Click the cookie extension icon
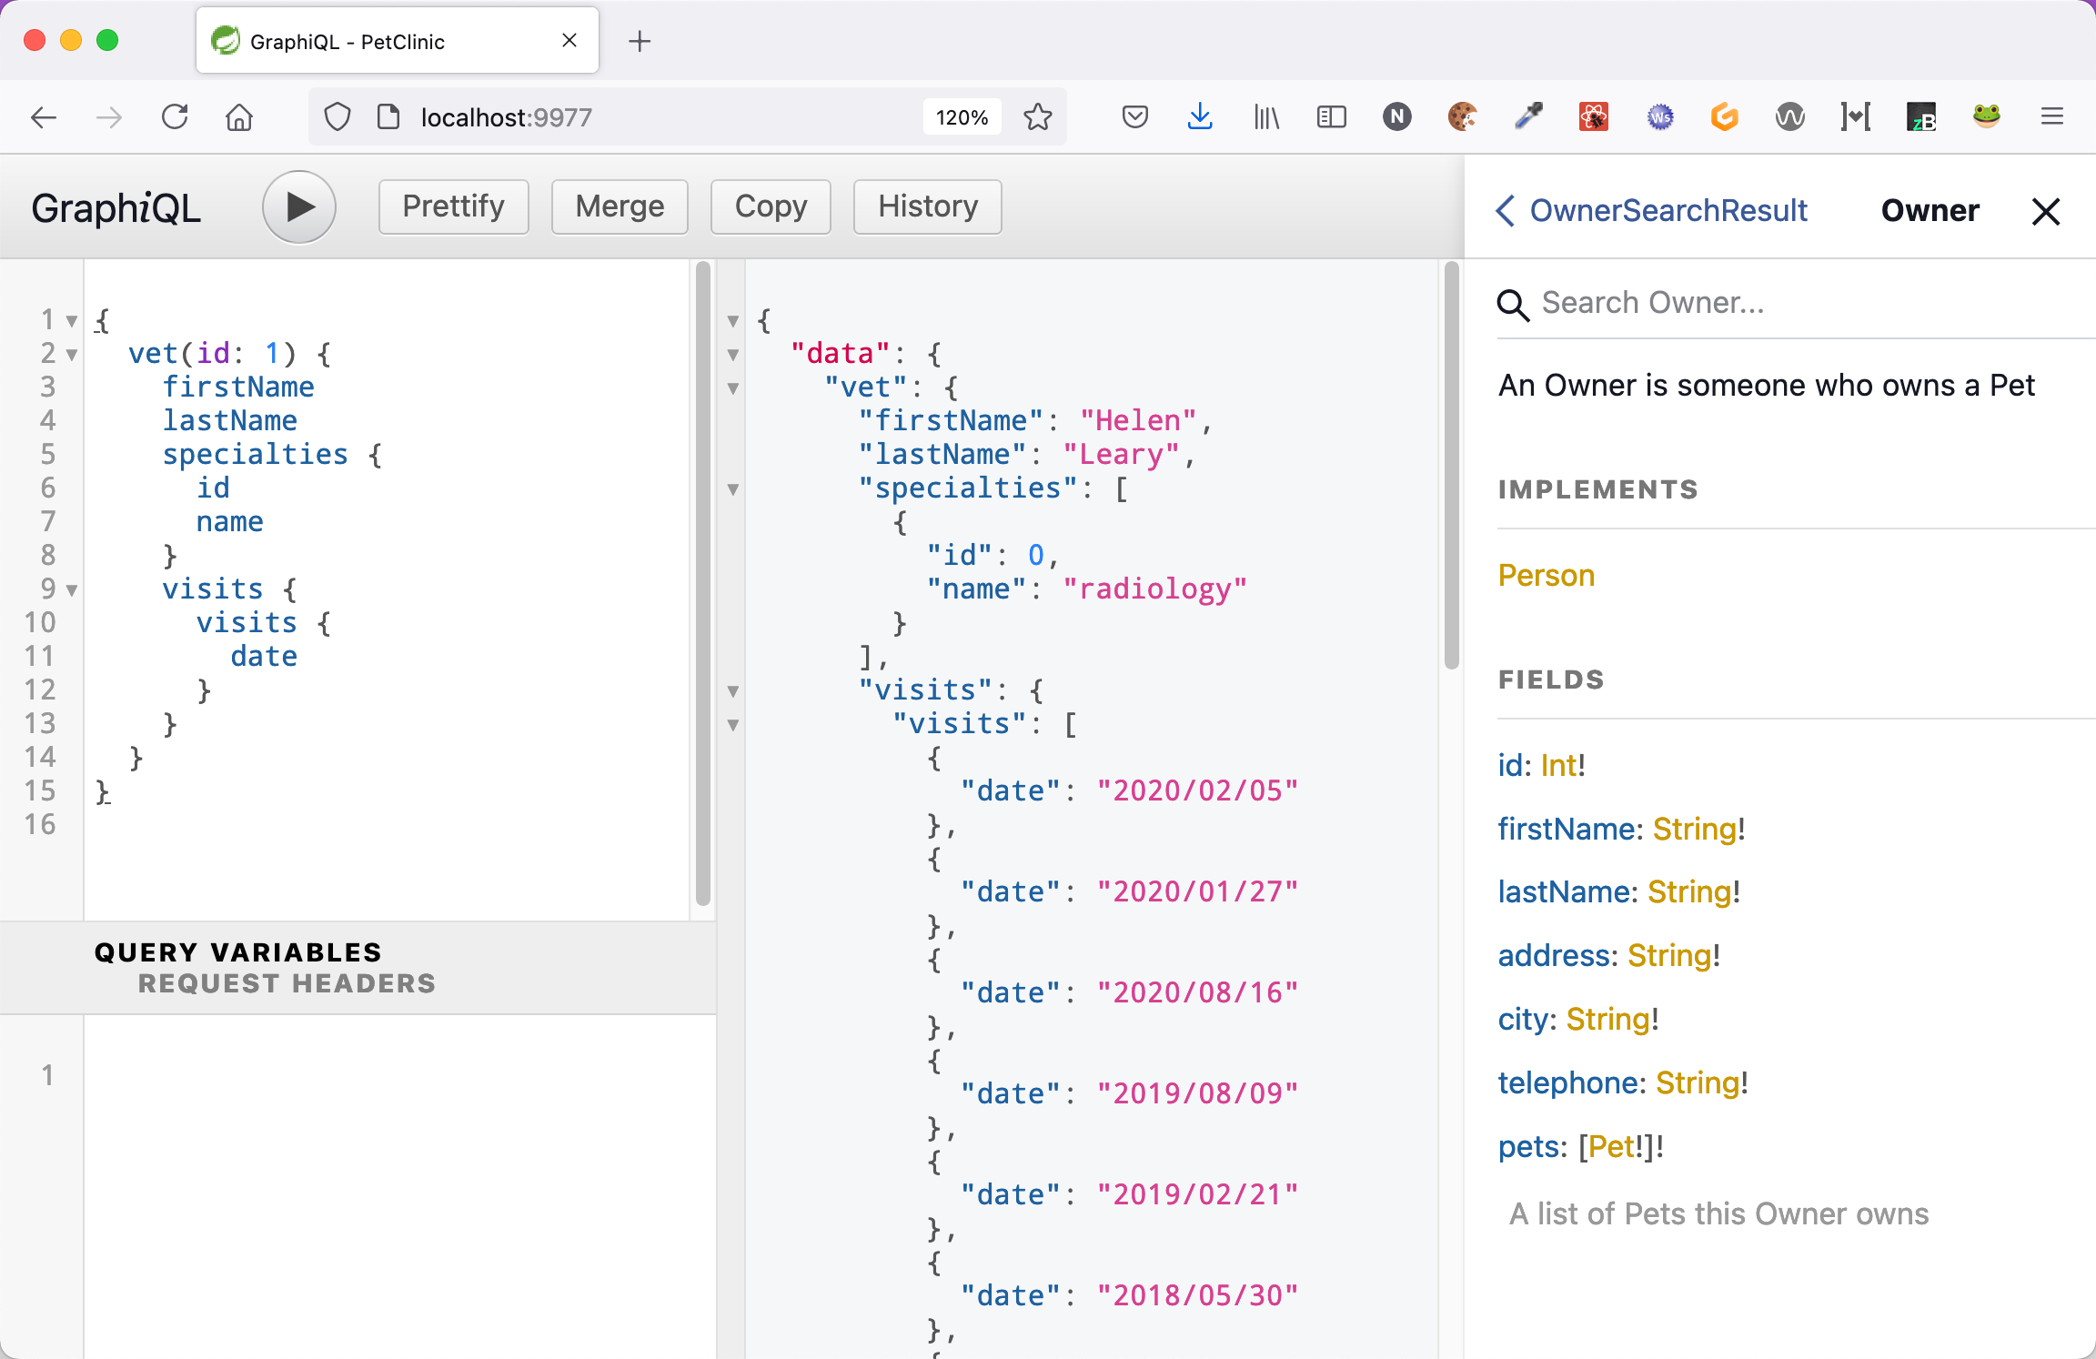This screenshot has width=2096, height=1359. click(1462, 116)
